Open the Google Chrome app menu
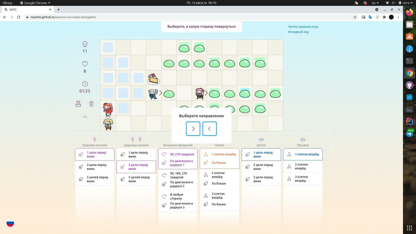This screenshot has height=234, width=416. (35, 3)
